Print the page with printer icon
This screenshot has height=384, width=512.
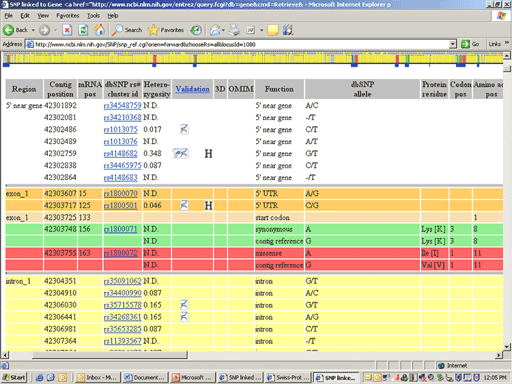234,30
